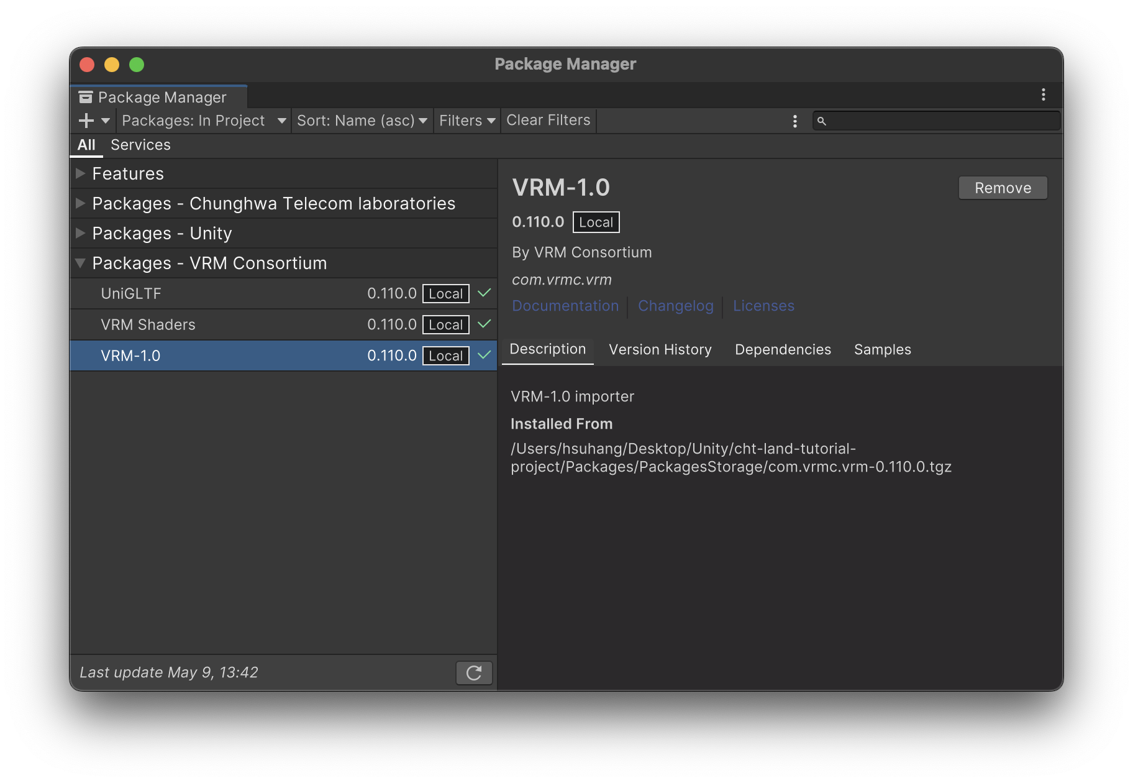This screenshot has height=783, width=1133.
Task: Open the Changelog link
Action: 676,306
